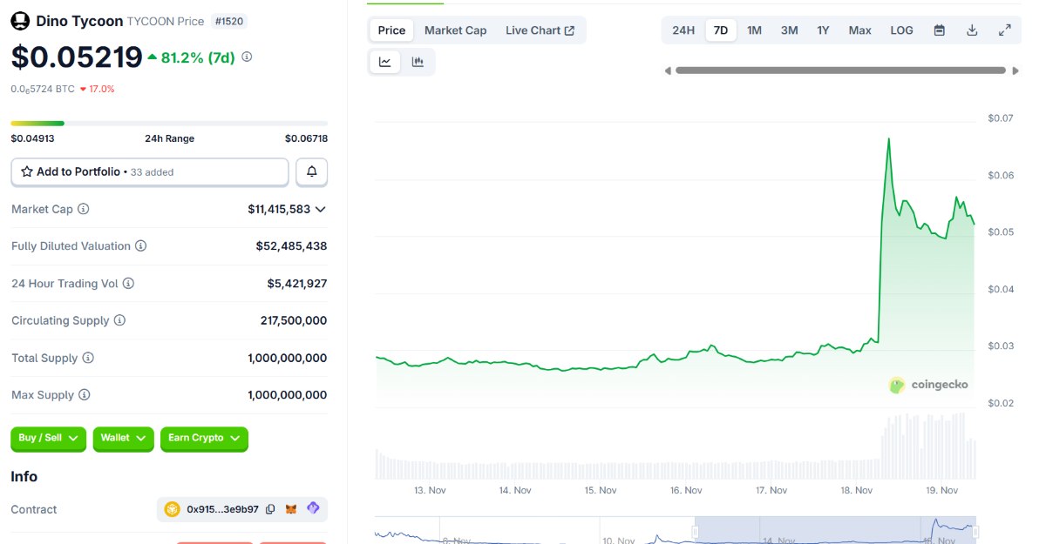Click the $52,485,438 valuation value
The width and height of the screenshot is (1046, 544).
pos(291,246)
